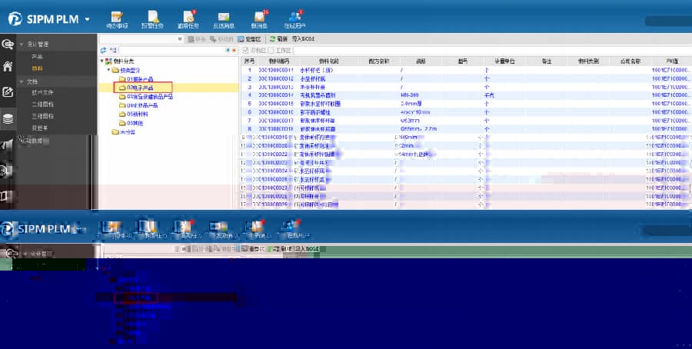692x349 pixels.
Task: Click the green refresh toolbar button
Action: click(278, 39)
